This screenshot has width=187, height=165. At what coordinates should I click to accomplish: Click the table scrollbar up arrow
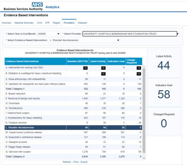[144, 67]
